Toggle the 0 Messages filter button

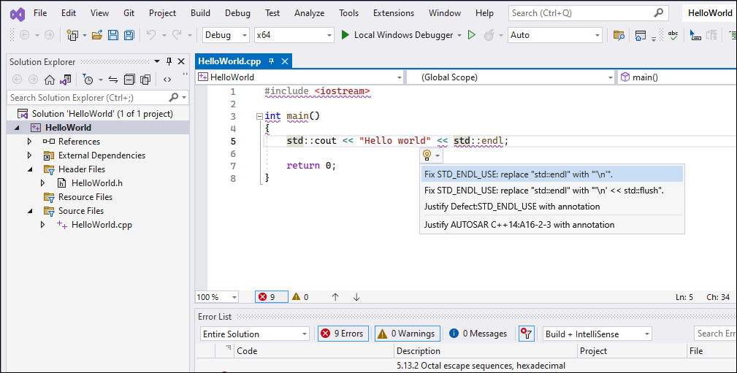point(478,334)
